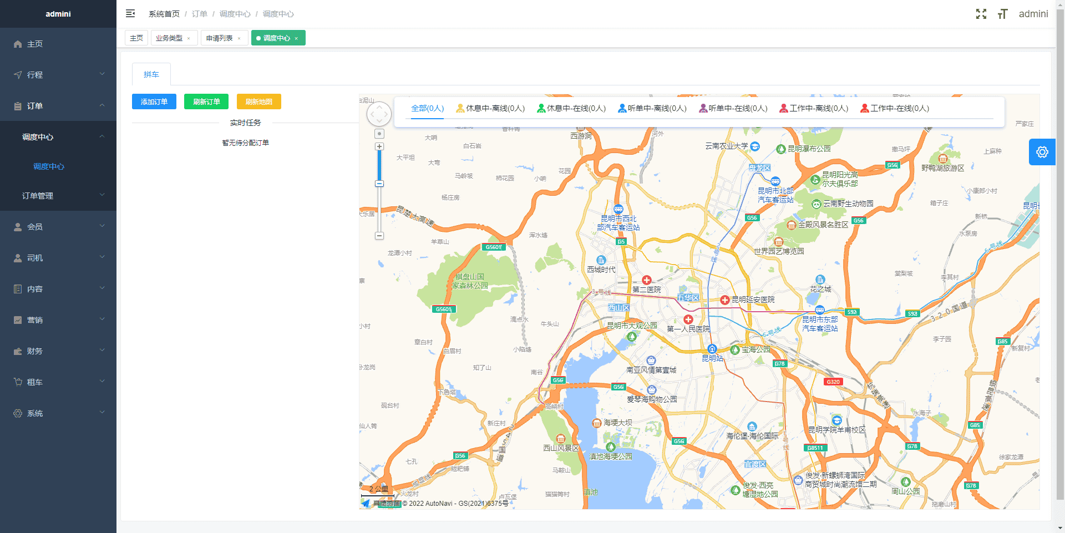The image size is (1065, 533).
Task: Select the 全部(0人) driver filter tab
Action: tap(428, 108)
